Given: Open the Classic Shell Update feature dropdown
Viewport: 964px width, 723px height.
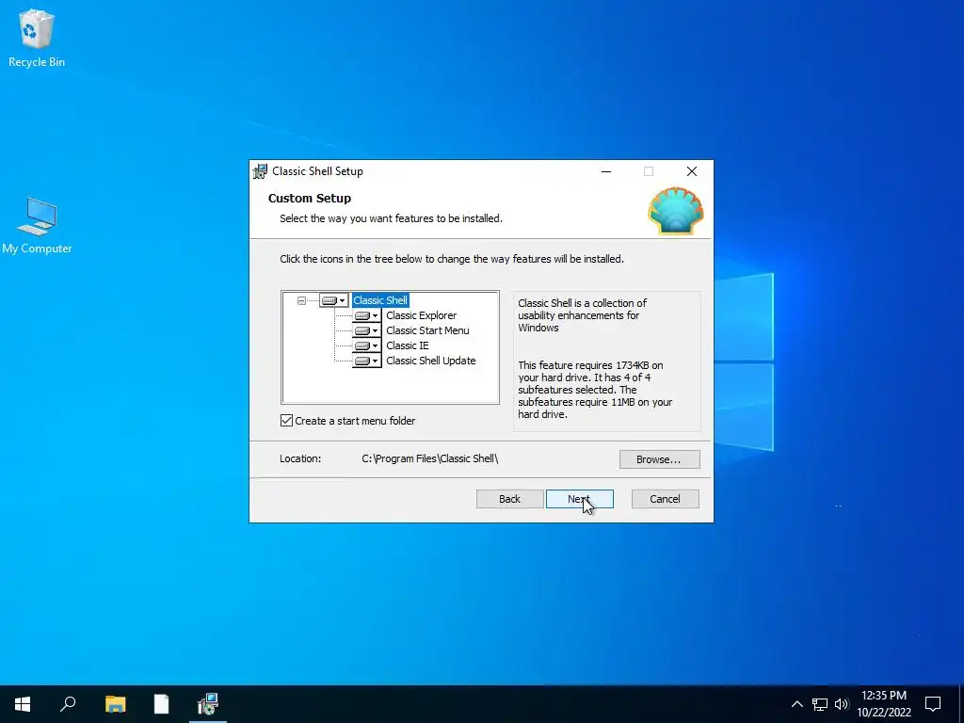Looking at the screenshot, I should 367,361.
